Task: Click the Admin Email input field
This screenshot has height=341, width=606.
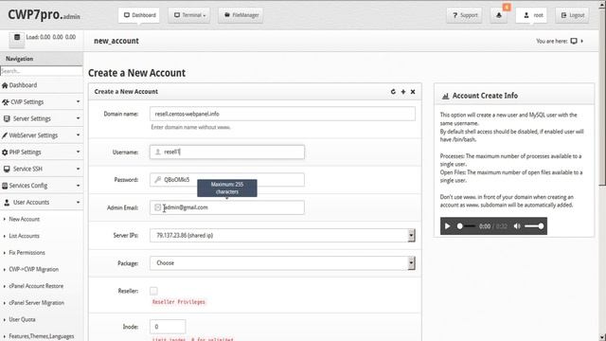Action: pyautogui.click(x=227, y=207)
